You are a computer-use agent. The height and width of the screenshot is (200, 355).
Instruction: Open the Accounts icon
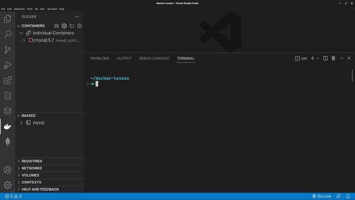(7, 169)
